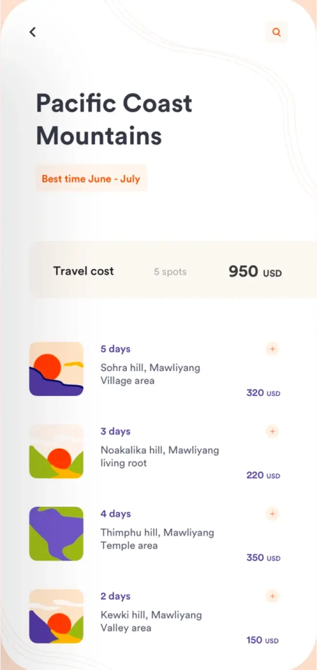Add the 2 days Kewki hill trip

(272, 596)
